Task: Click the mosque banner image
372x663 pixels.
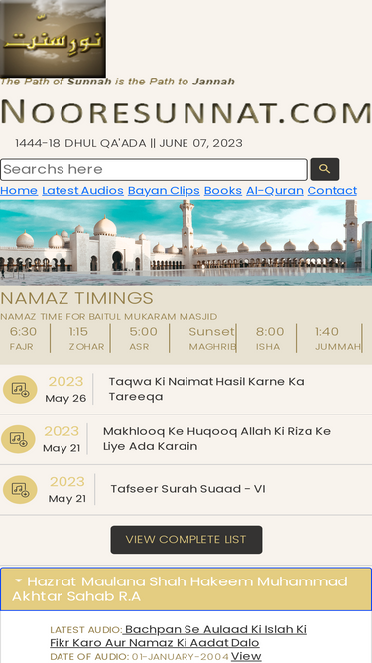Action: click(x=186, y=243)
